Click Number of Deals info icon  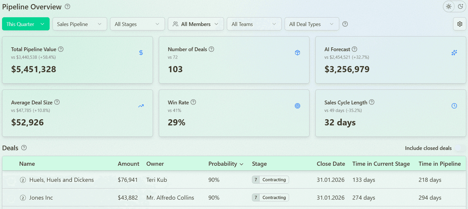211,49
